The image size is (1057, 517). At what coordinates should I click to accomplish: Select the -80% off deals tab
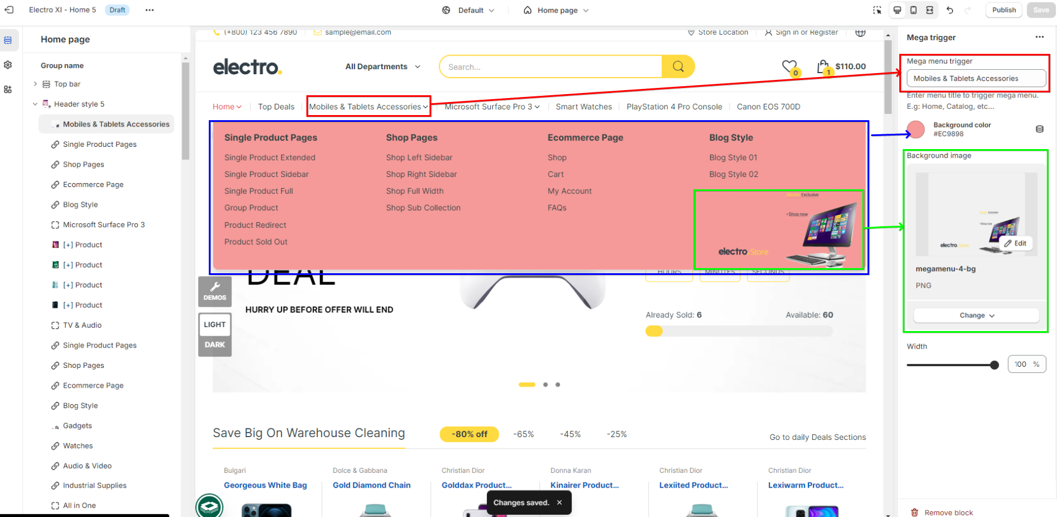pyautogui.click(x=469, y=434)
